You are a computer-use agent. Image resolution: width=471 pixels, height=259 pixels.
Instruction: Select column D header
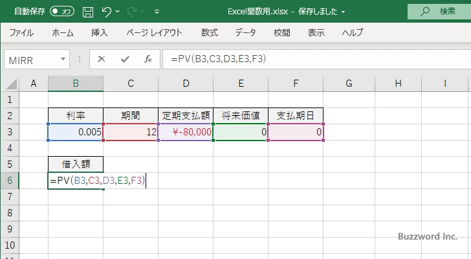point(186,84)
